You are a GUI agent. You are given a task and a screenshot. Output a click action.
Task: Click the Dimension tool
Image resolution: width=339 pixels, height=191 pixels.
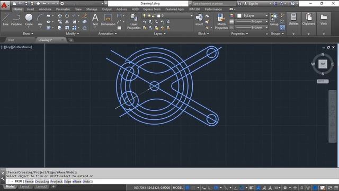[x=108, y=20]
